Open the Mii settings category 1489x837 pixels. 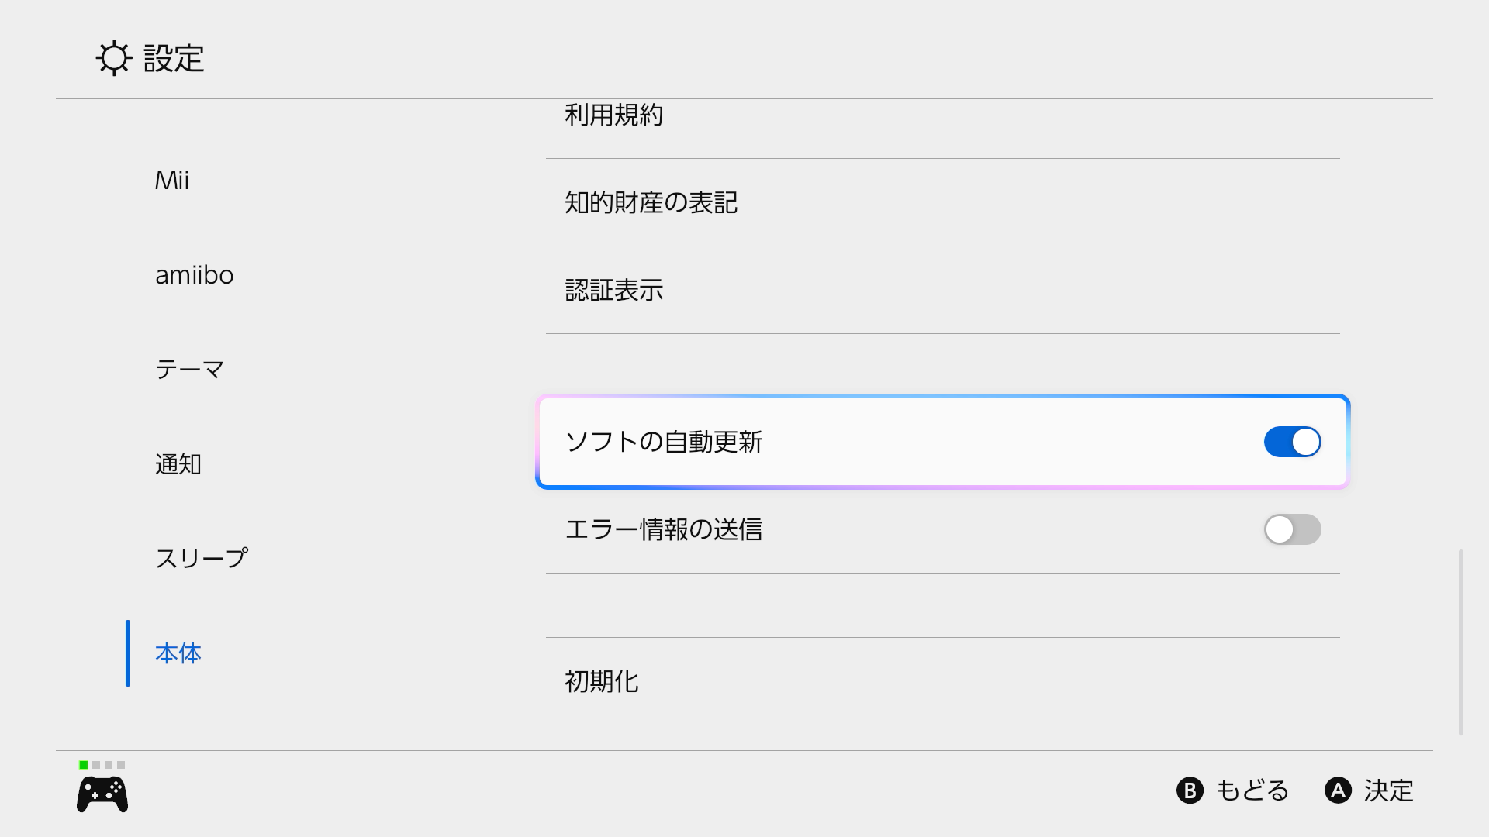[x=172, y=181]
